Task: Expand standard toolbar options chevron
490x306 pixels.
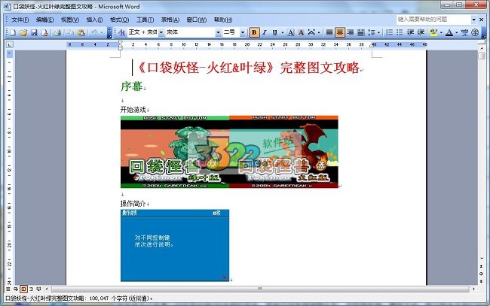Action: click(109, 32)
